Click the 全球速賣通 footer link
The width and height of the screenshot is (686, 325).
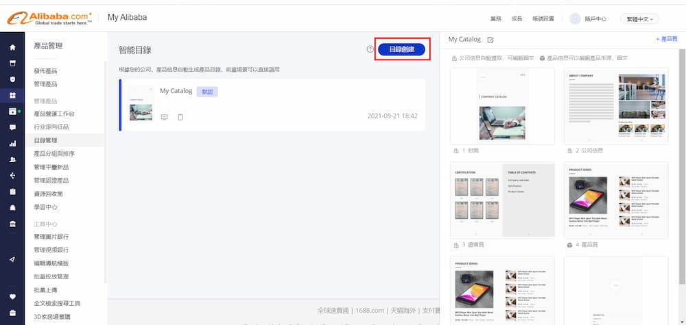333,311
